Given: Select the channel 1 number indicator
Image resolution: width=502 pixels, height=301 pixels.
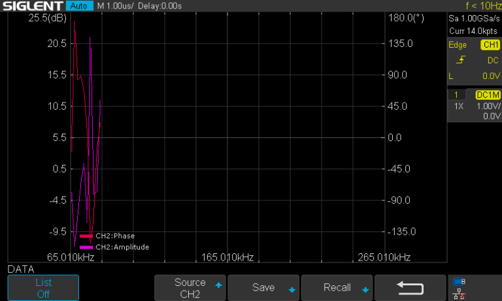Looking at the screenshot, I should tap(456, 95).
